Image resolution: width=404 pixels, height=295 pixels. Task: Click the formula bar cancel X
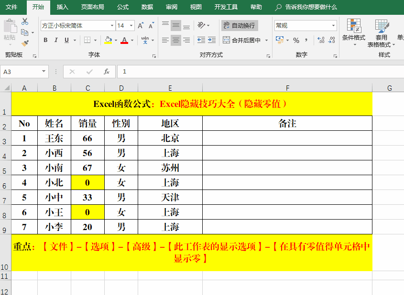[x=72, y=72]
